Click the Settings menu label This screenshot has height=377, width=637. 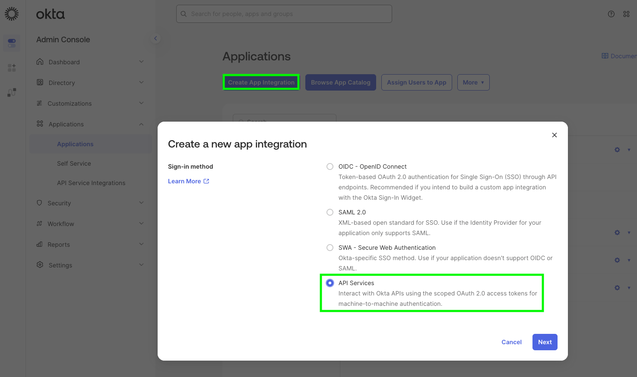pos(60,265)
